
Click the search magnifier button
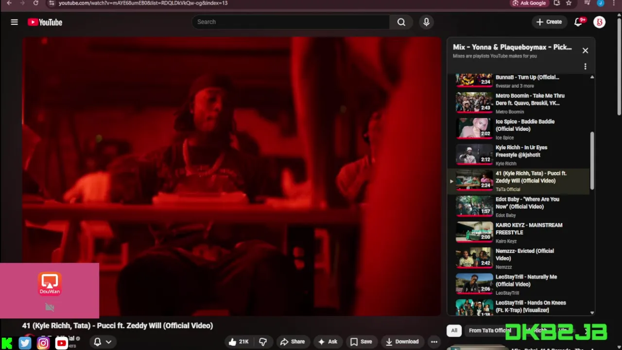click(401, 22)
